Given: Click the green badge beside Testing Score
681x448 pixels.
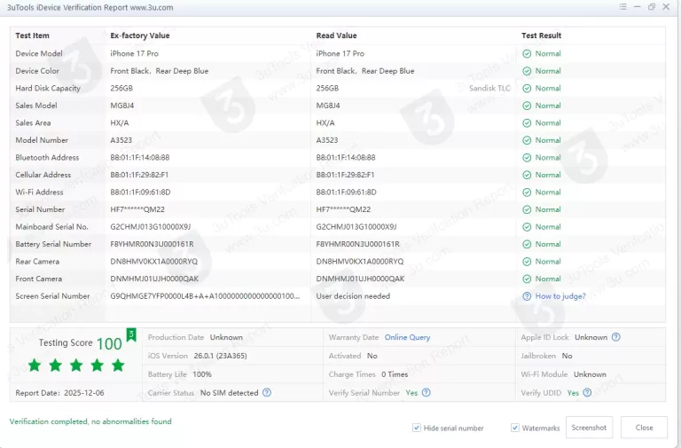Looking at the screenshot, I should pos(131,334).
